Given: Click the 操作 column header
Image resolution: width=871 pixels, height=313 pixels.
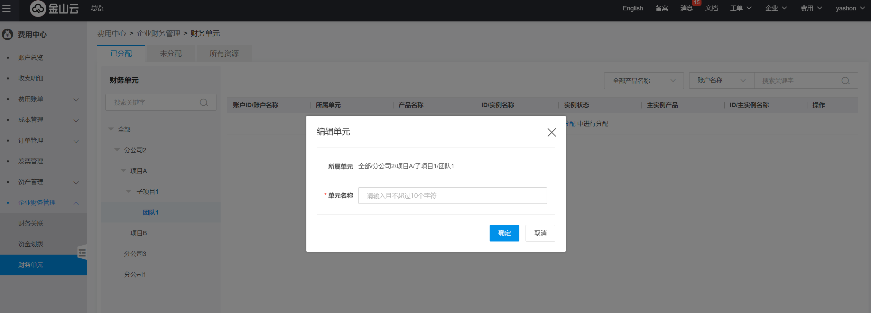Looking at the screenshot, I should point(818,105).
